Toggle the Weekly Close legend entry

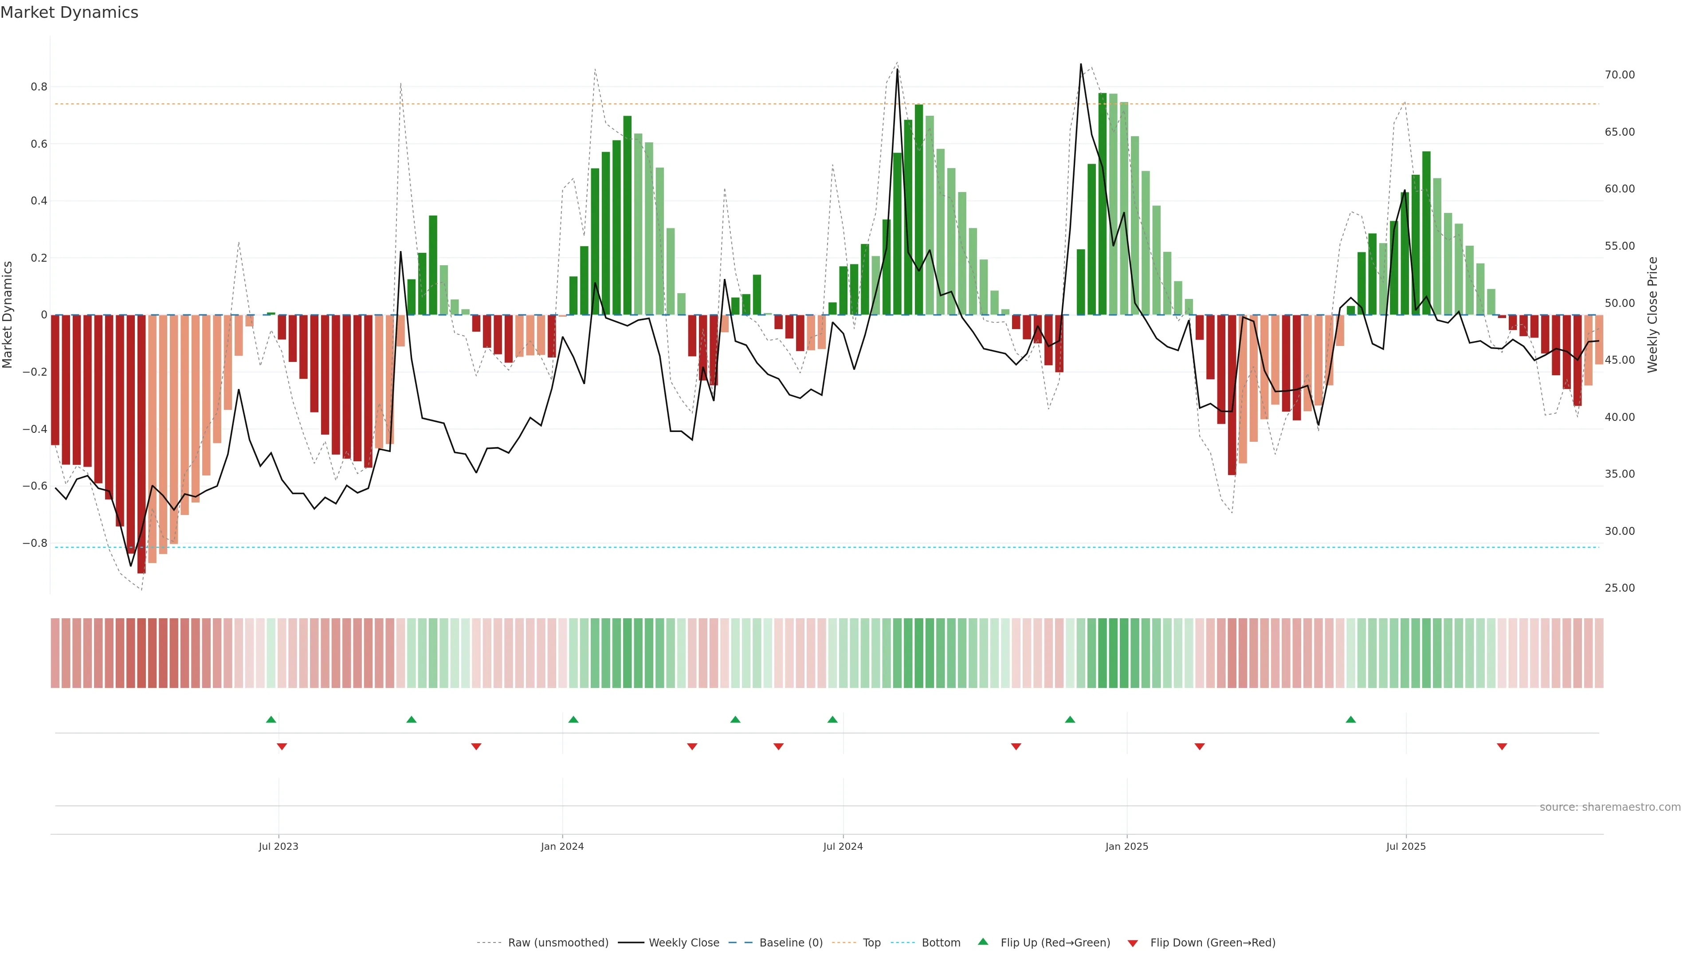click(683, 943)
